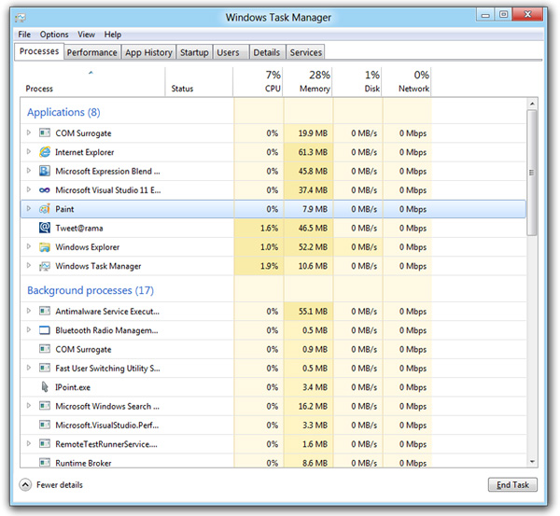560x516 pixels.
Task: Click the Microsoft.VisualStudio.Perf icon
Action: [44, 425]
